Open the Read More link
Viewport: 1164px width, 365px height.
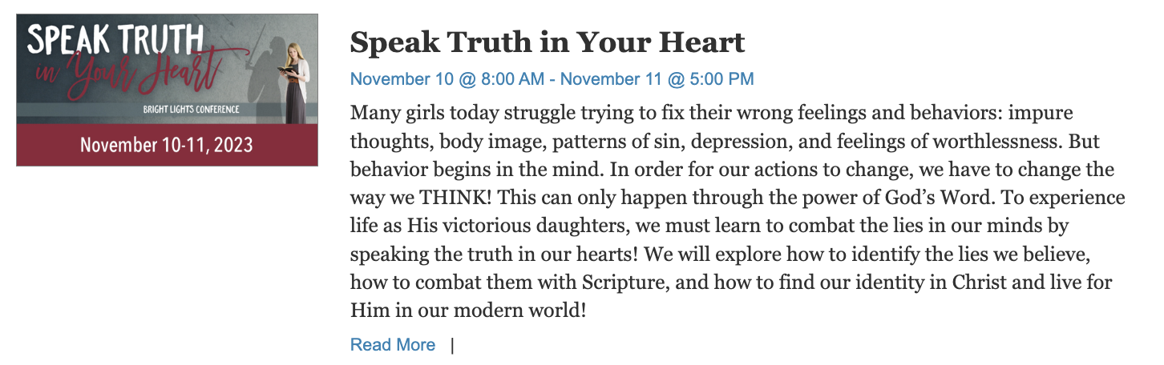point(393,345)
